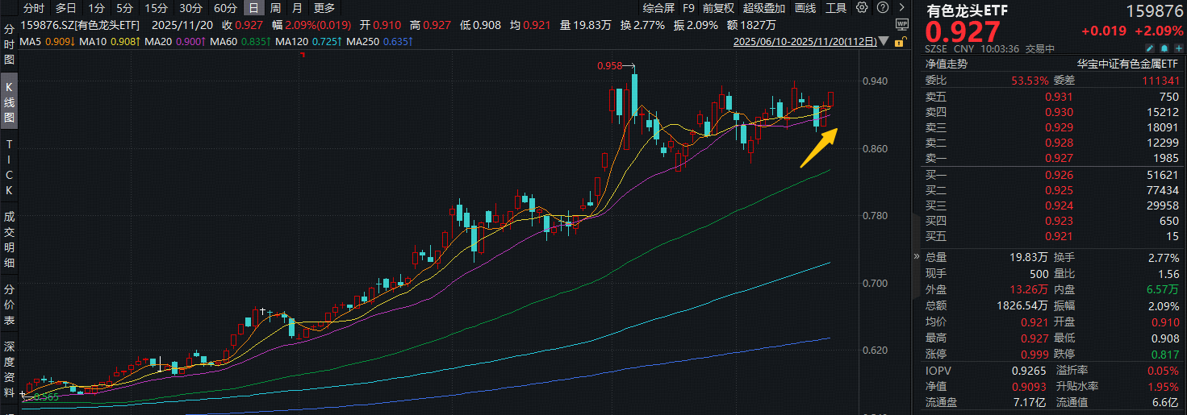Click the 净值走势 link
The image size is (1187, 415).
click(946, 64)
